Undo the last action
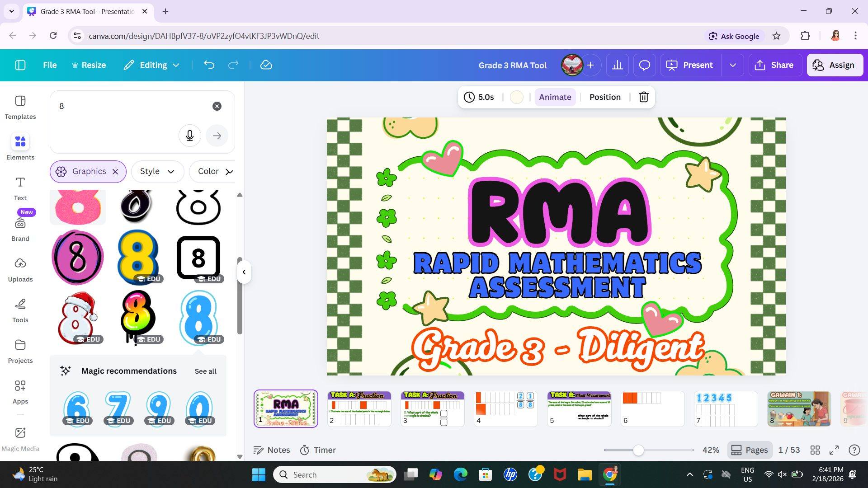 (x=209, y=65)
